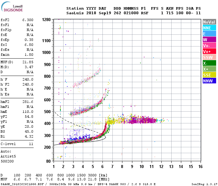The image size is (218, 186).
Task: Click the 715 AXN value
Action: 170,13
